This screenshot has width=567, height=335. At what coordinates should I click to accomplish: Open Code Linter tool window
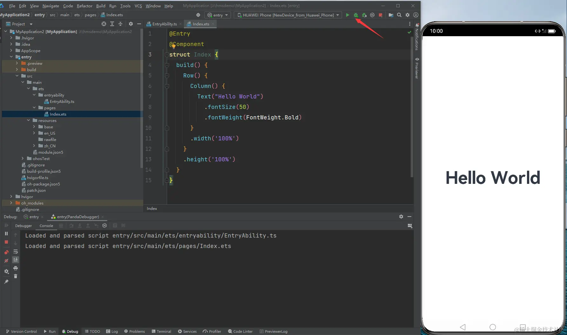click(240, 332)
